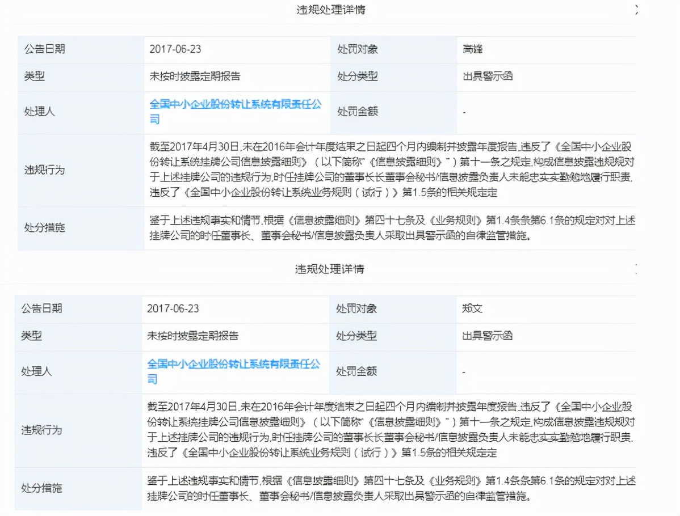Viewport: 680px width, 516px height.
Task: Click the 公告日期 label in 高峰 record
Action: tap(45, 49)
